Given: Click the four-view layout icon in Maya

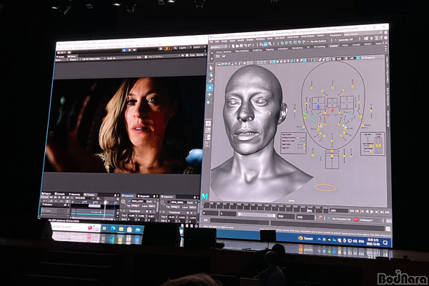Looking at the screenshot, I should tap(208, 129).
